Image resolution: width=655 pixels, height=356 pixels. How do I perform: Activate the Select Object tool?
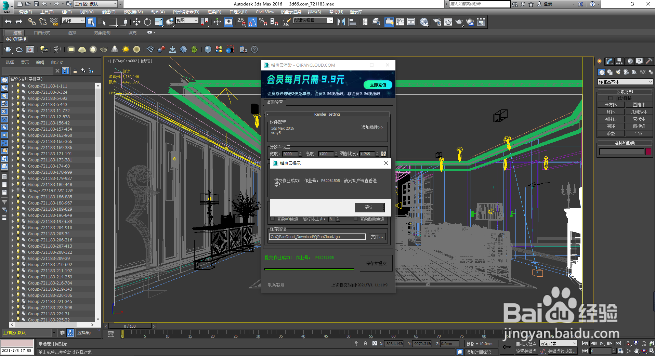point(91,22)
